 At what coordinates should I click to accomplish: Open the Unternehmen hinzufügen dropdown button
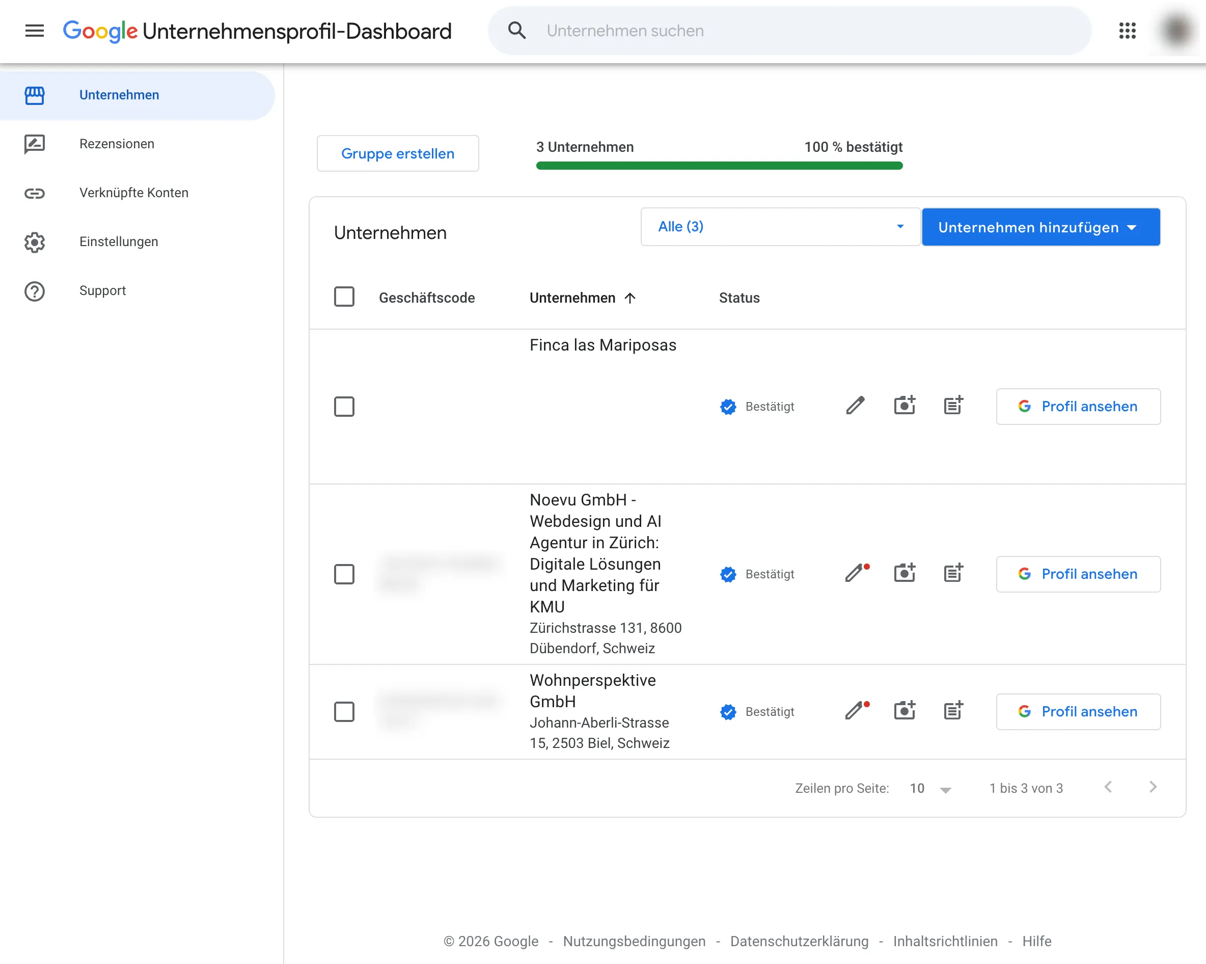[1041, 227]
